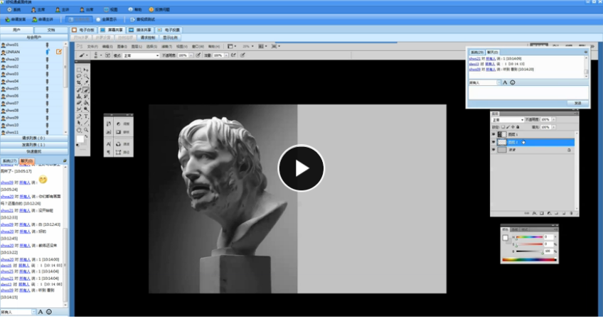Click the Send button in floating chat window

577,103
